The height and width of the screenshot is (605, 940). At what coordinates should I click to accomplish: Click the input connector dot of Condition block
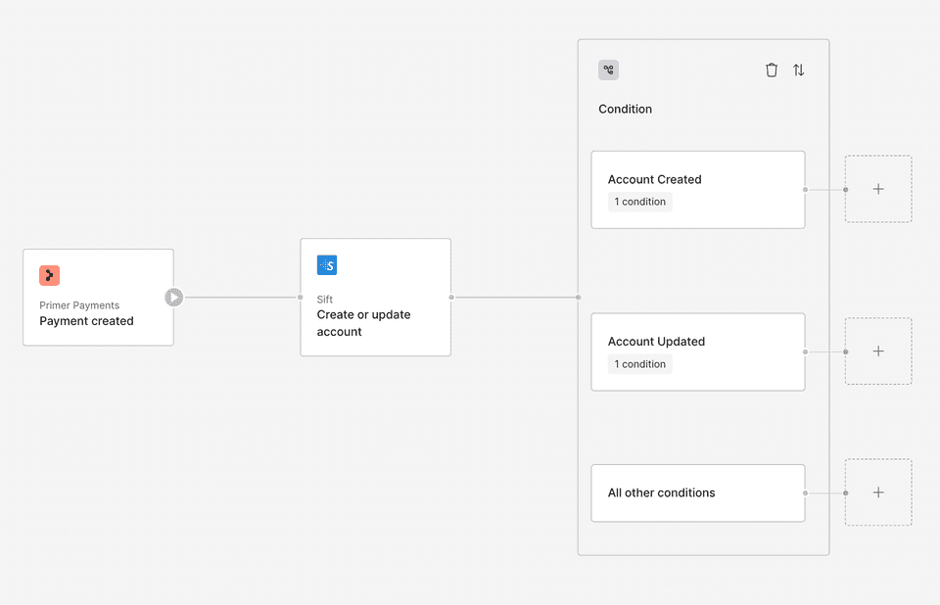point(578,298)
